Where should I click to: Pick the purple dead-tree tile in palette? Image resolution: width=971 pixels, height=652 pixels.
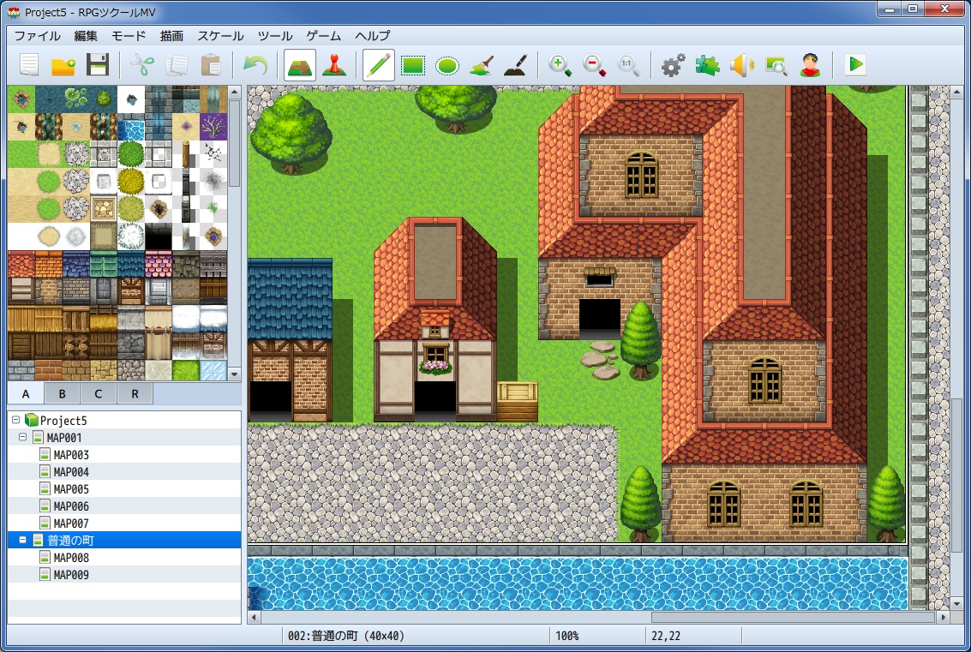click(213, 126)
